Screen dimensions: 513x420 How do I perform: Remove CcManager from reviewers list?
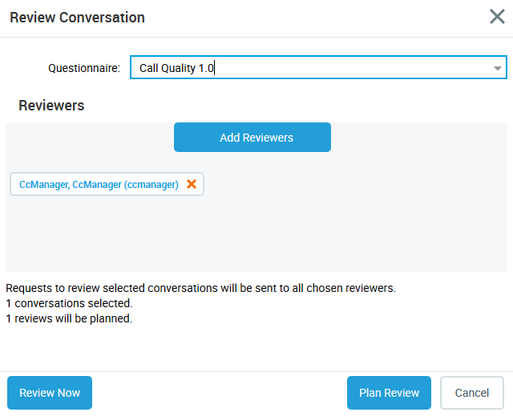coord(192,184)
